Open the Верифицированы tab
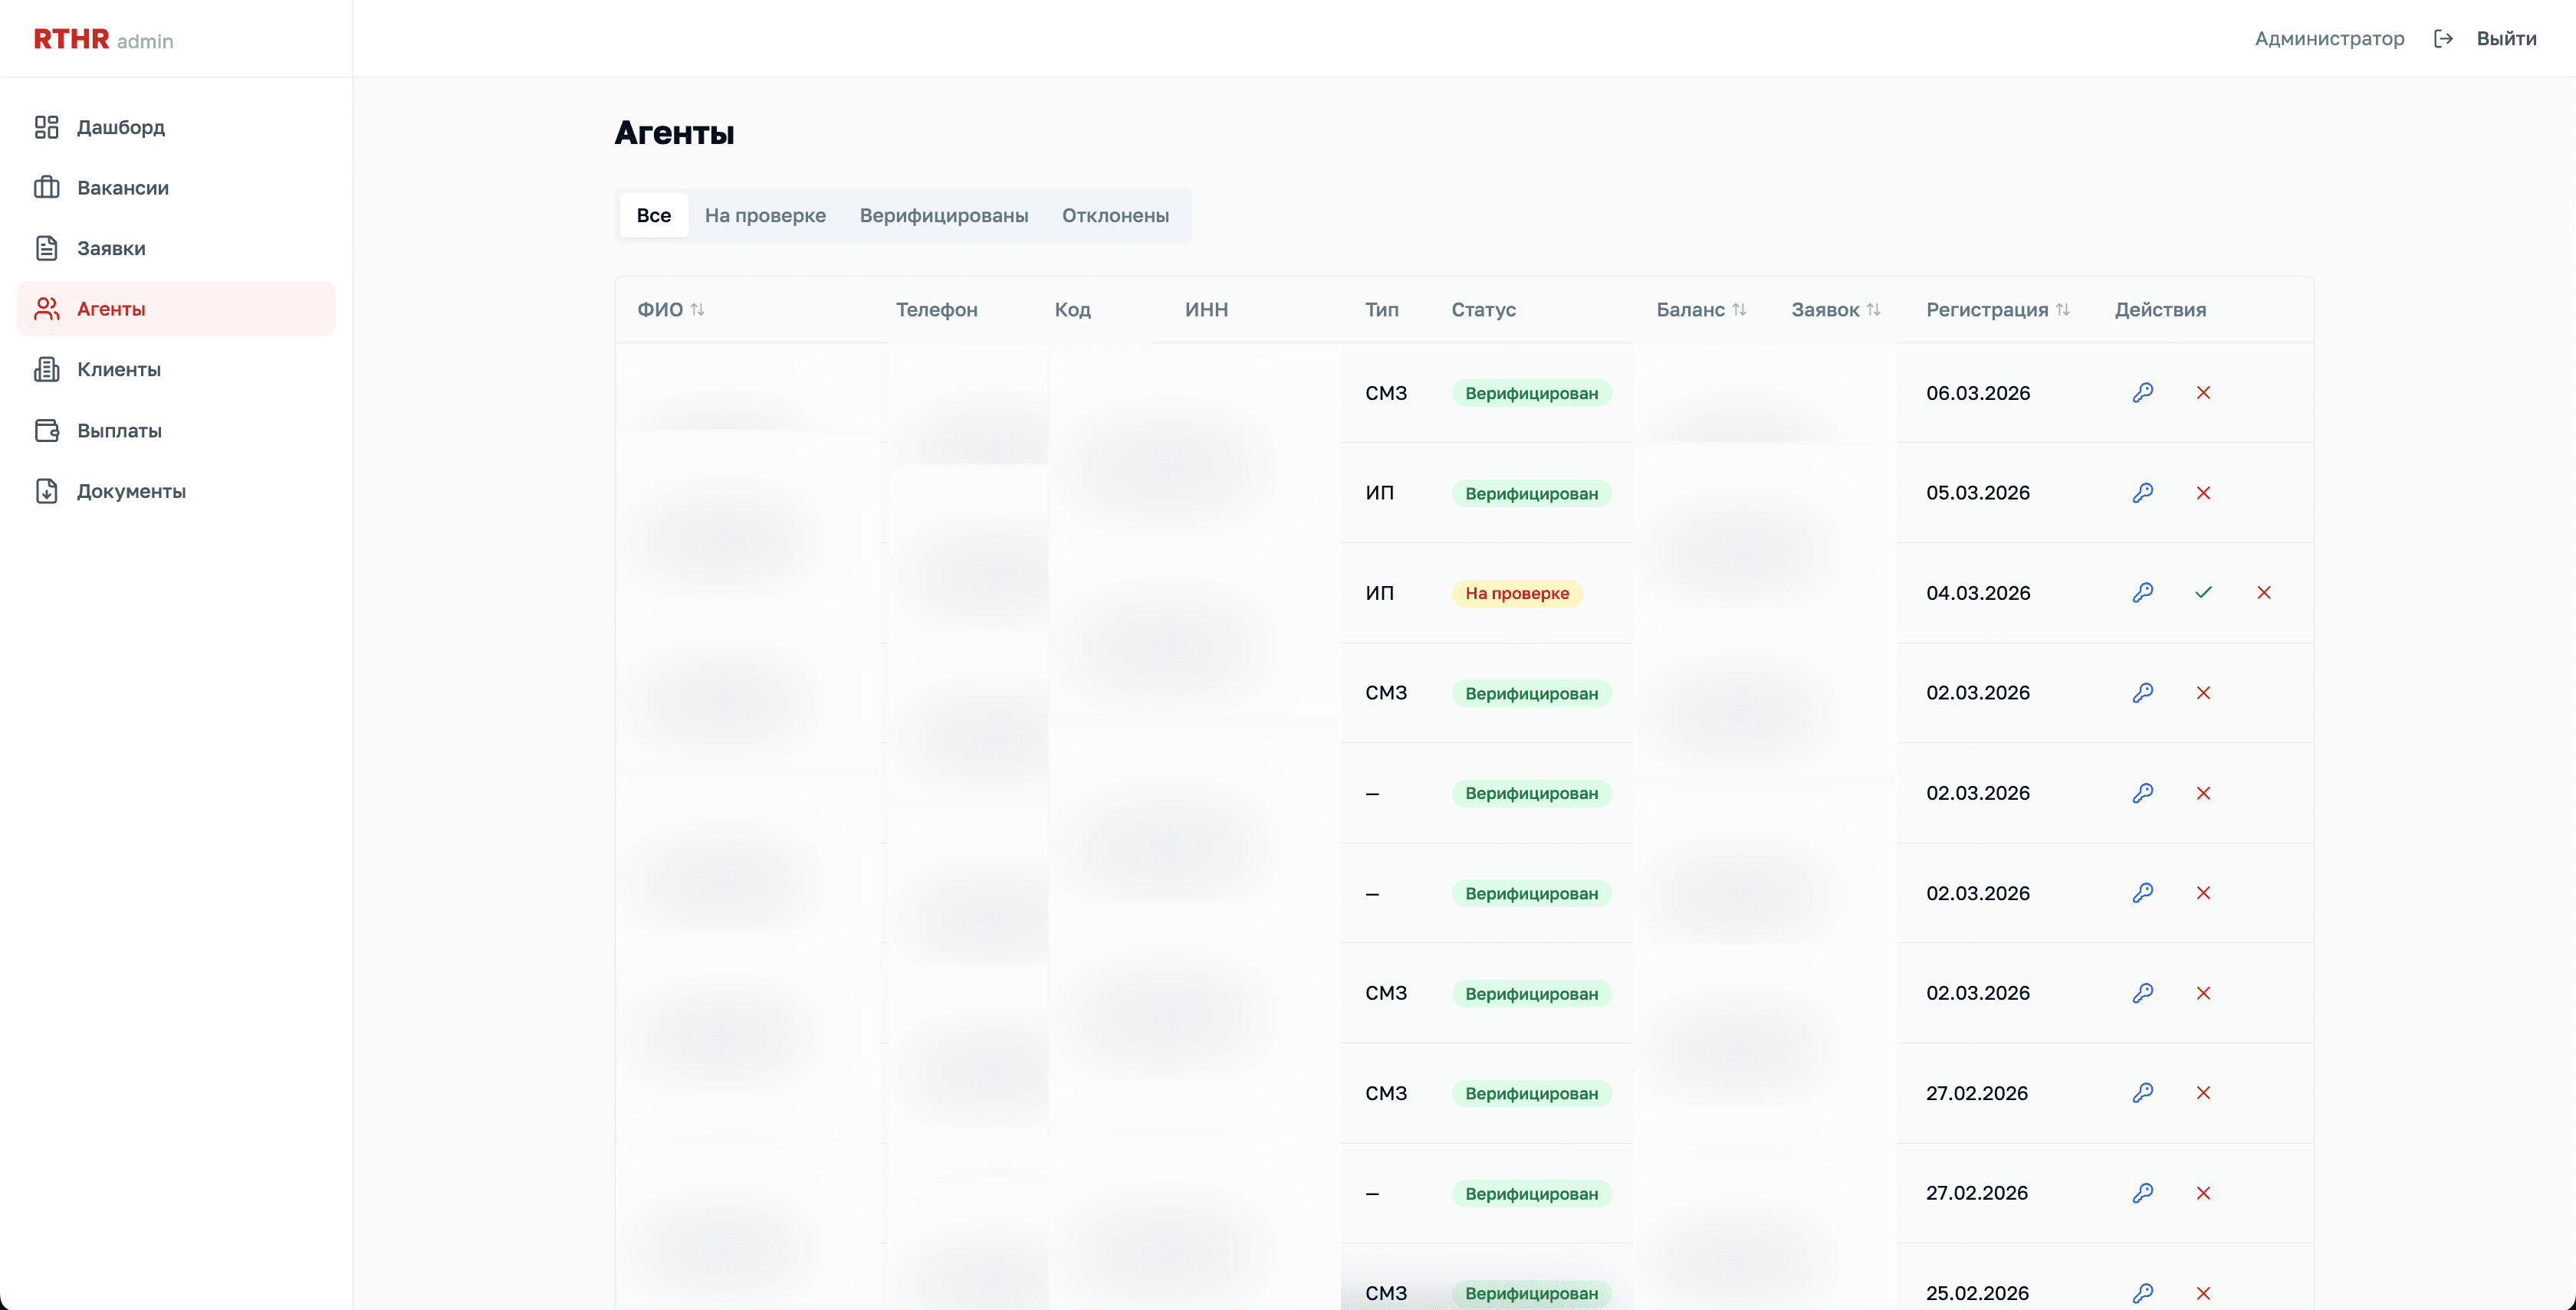Screen dimensions: 2576x1310 [943, 215]
